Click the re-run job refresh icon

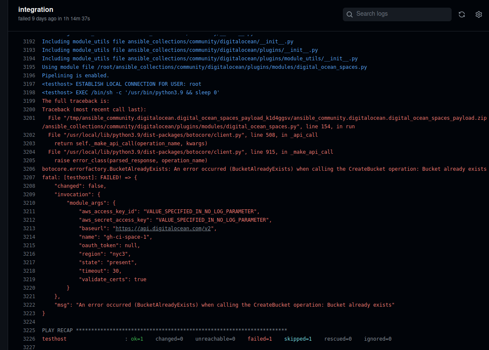click(x=462, y=14)
